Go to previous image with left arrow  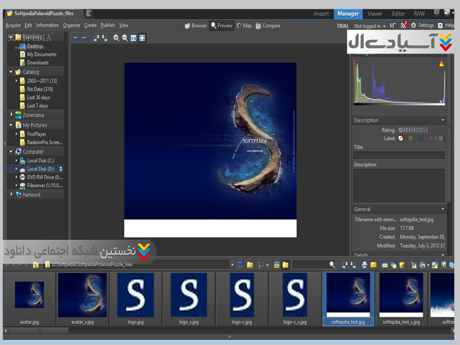click(x=76, y=38)
